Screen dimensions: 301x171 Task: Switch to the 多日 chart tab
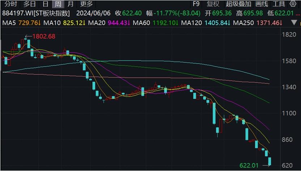29,4
